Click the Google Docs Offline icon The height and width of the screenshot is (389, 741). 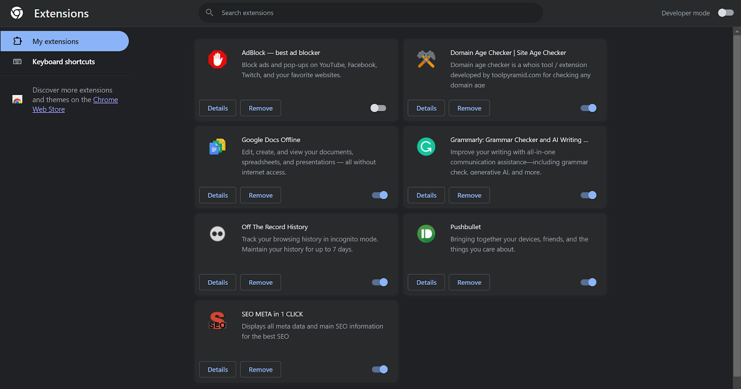click(217, 147)
